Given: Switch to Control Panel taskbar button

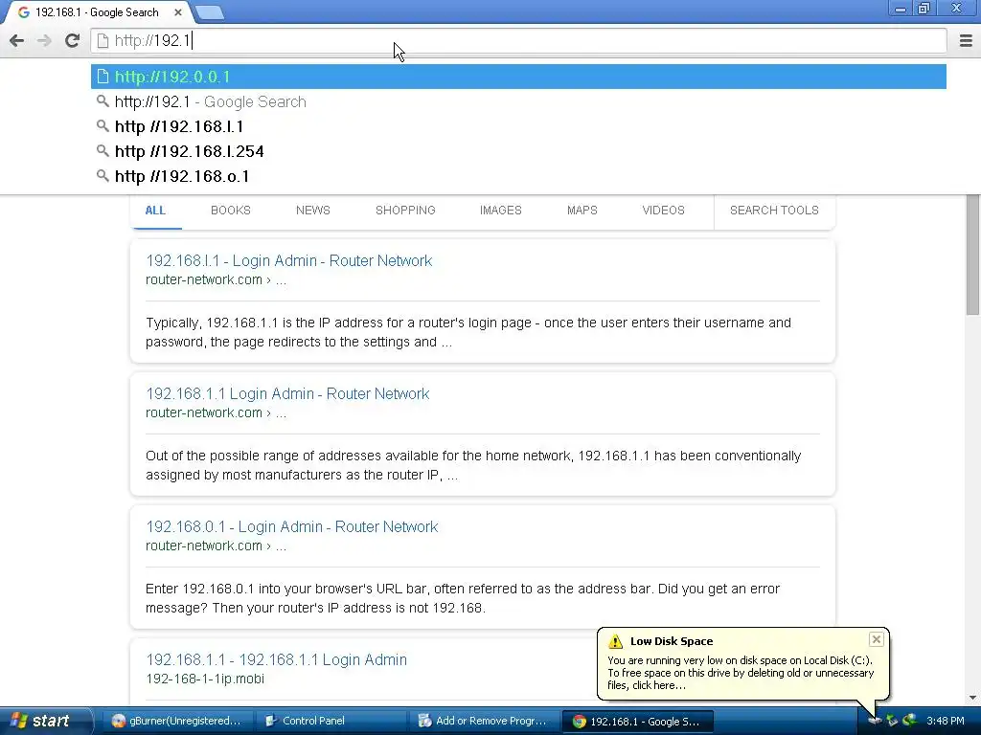Looking at the screenshot, I should pos(331,721).
